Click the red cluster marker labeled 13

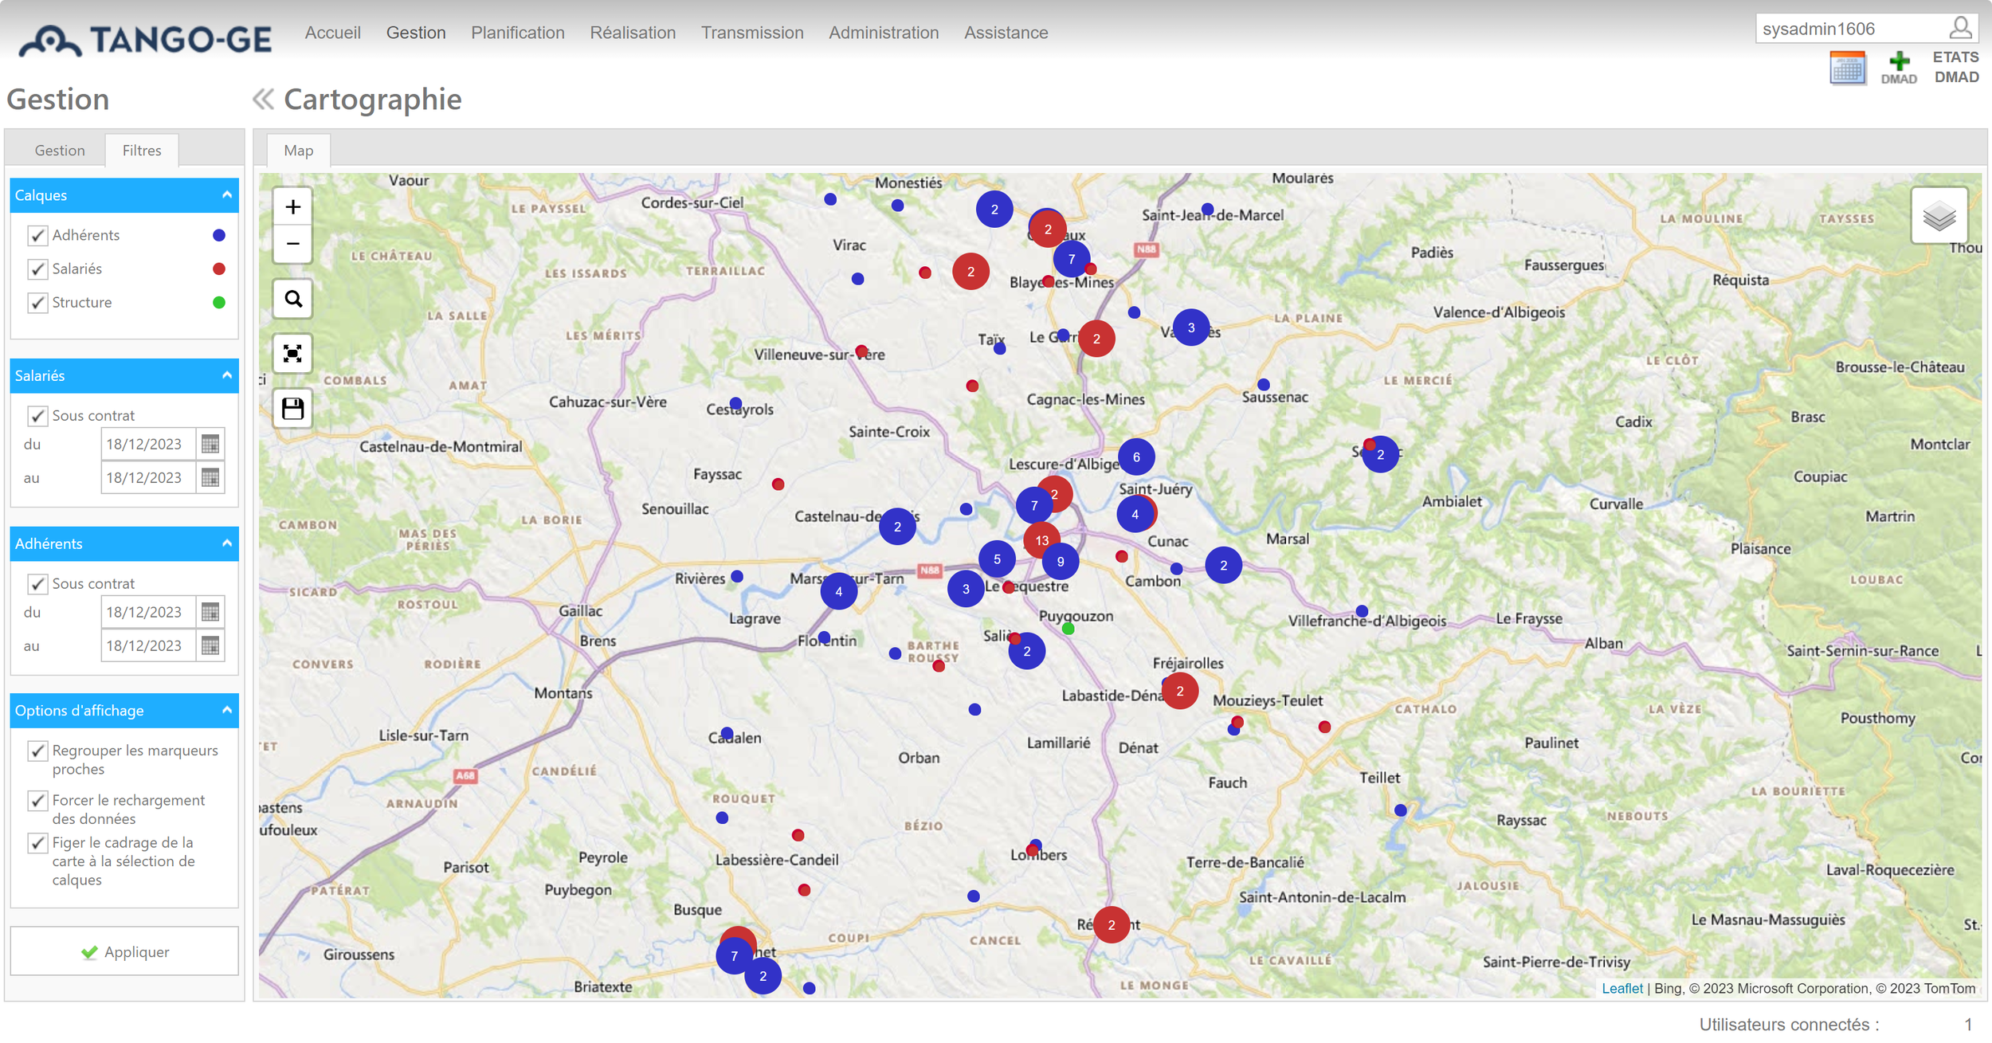point(1041,540)
